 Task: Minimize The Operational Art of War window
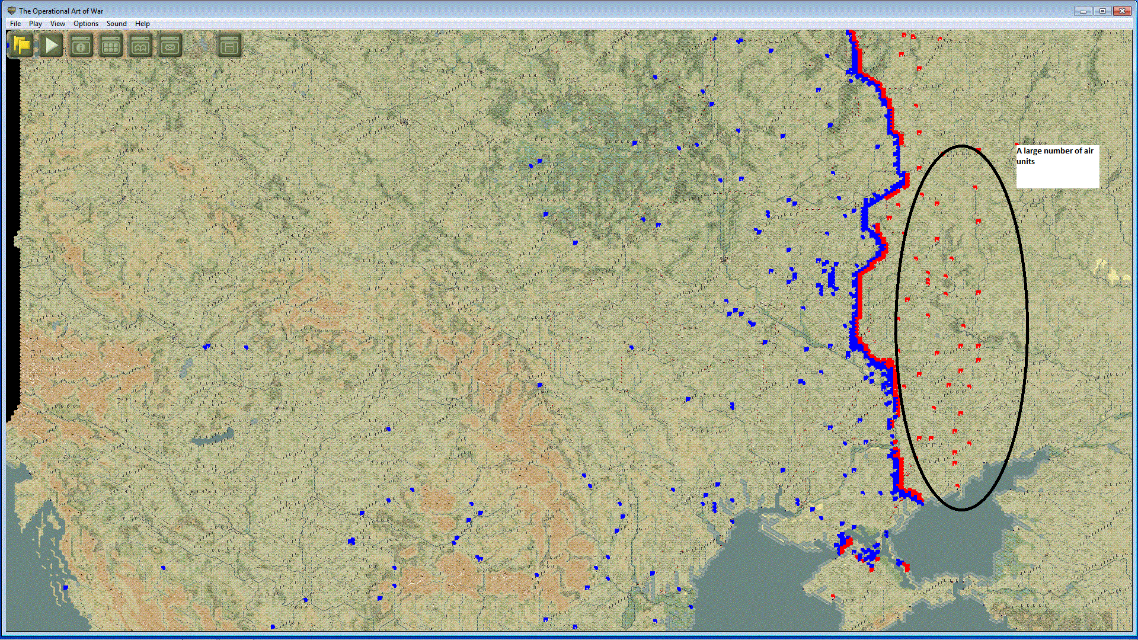[1083, 11]
